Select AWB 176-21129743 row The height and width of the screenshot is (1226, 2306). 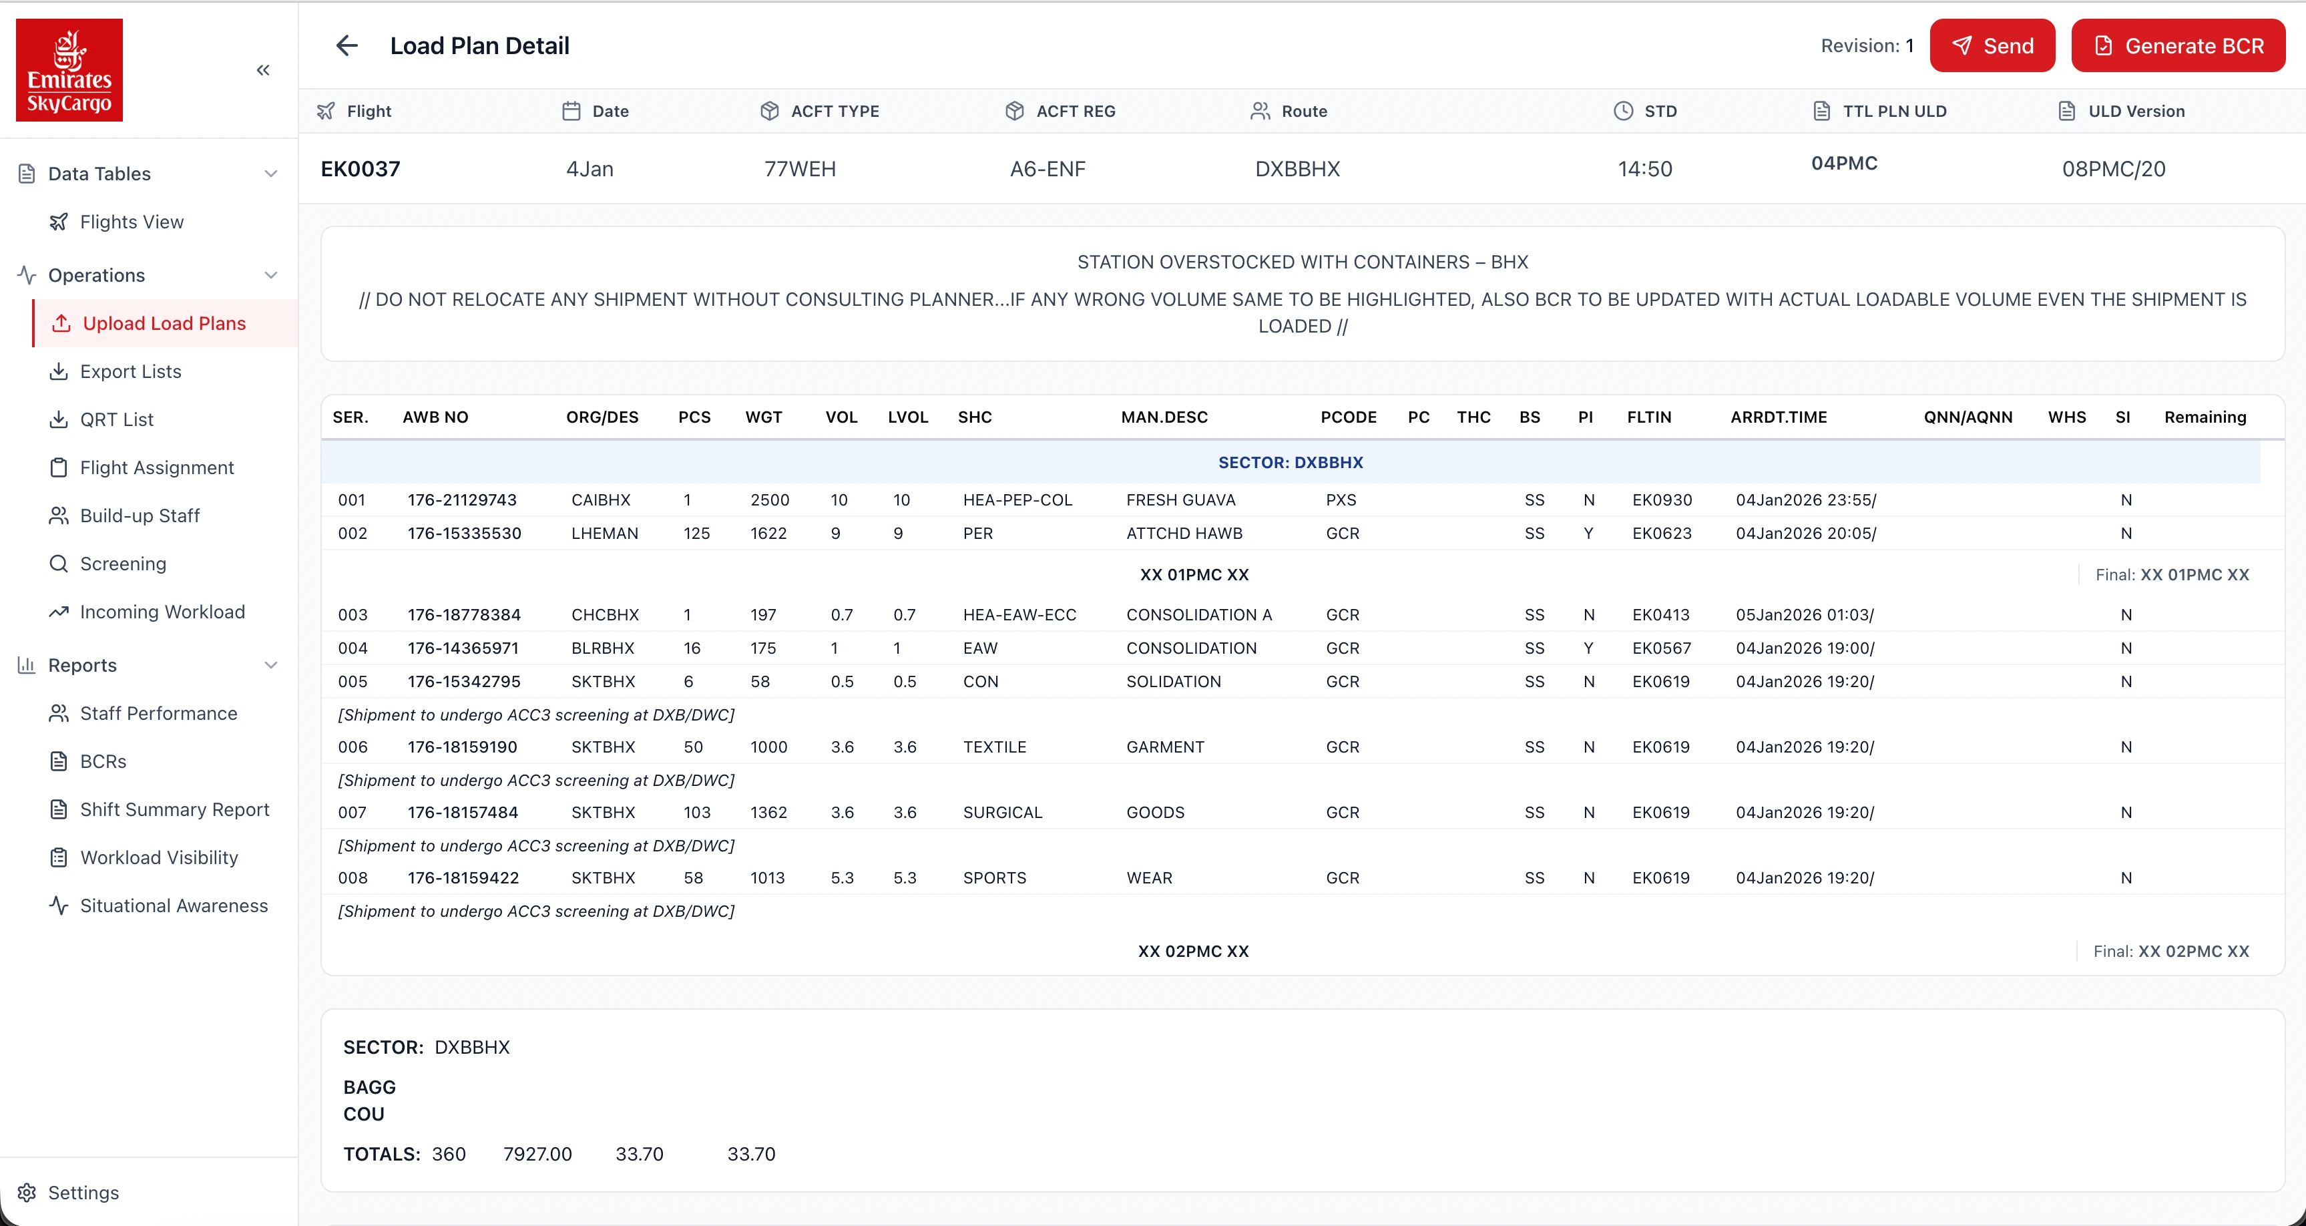pyautogui.click(x=462, y=499)
